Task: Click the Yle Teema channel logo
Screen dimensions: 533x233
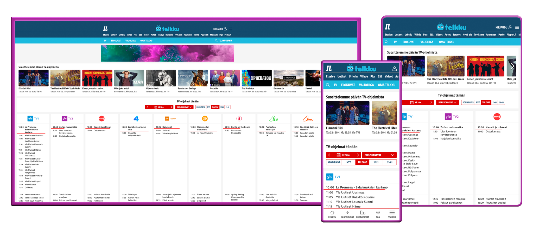Action: [170, 118]
